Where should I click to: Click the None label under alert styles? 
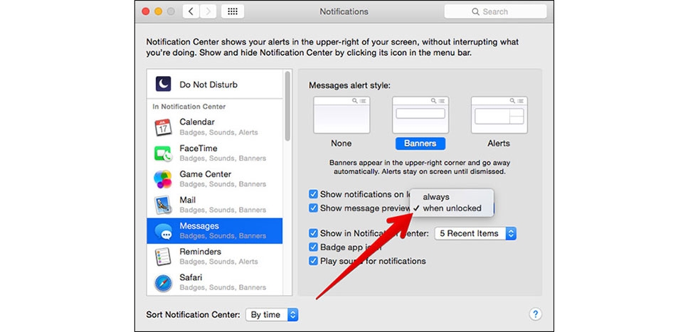[341, 143]
